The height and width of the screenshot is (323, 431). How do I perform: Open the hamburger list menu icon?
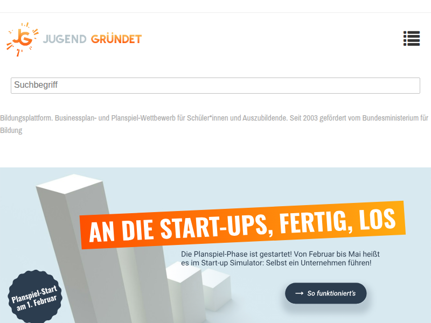(x=412, y=38)
